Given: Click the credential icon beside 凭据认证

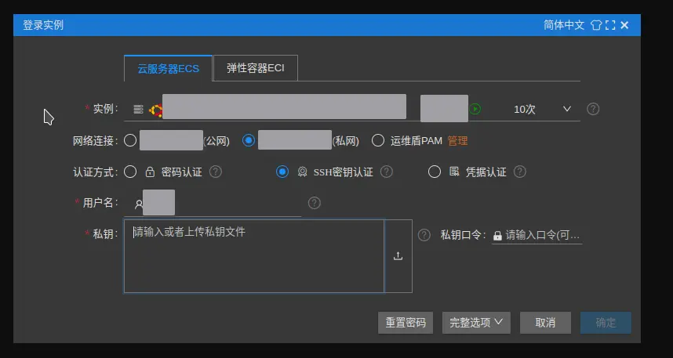Looking at the screenshot, I should tap(454, 172).
